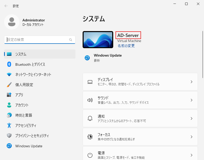The width and height of the screenshot is (204, 160).
Task: Click the アカウント person icon in sidebar
Action: (9, 105)
